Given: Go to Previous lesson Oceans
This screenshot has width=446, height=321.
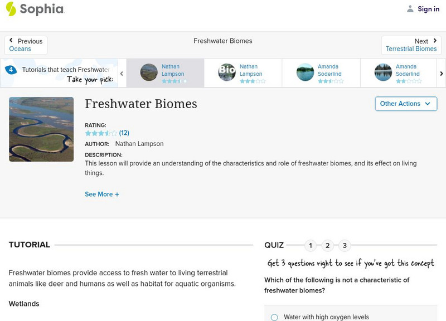Looking at the screenshot, I should click(26, 45).
